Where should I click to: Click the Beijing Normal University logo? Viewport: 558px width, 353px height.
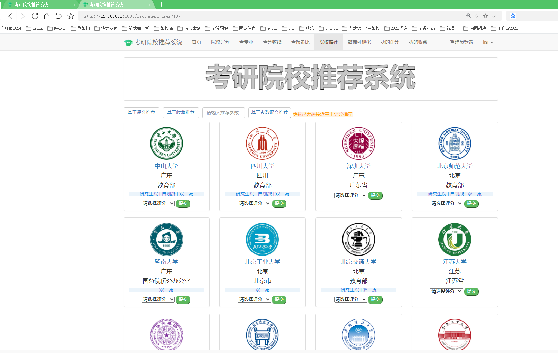455,143
